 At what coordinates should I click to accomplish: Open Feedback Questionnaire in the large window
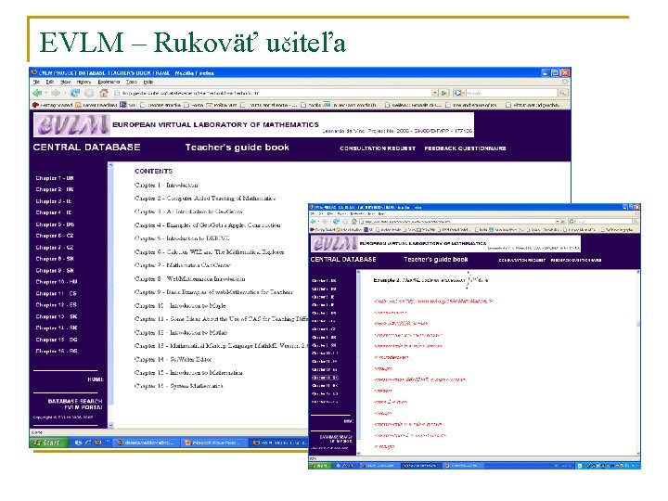pyautogui.click(x=465, y=148)
